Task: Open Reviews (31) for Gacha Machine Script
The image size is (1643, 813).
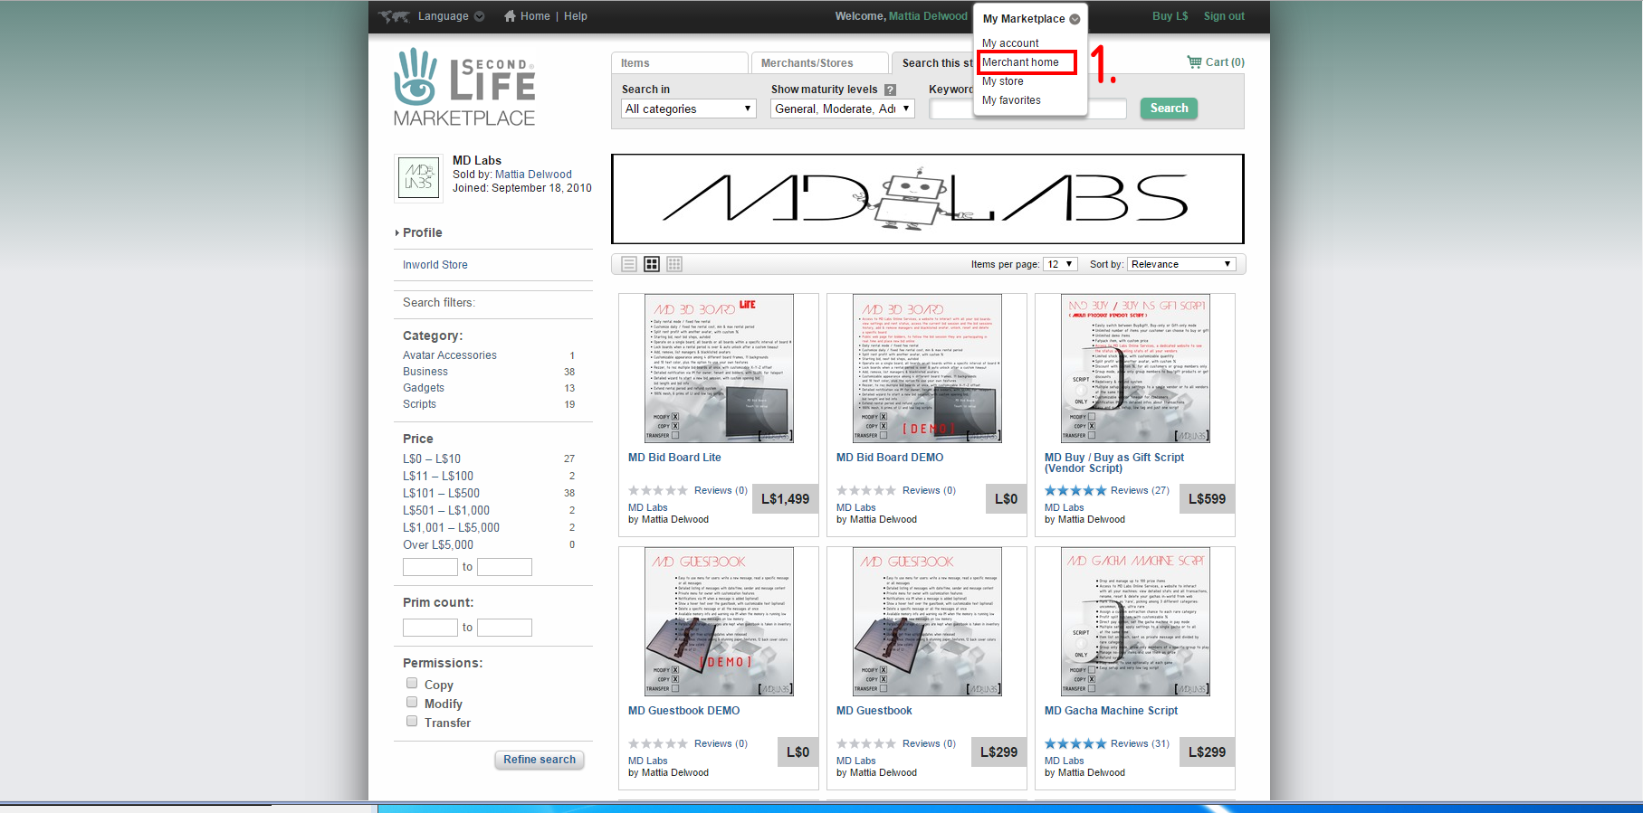Action: 1140,743
